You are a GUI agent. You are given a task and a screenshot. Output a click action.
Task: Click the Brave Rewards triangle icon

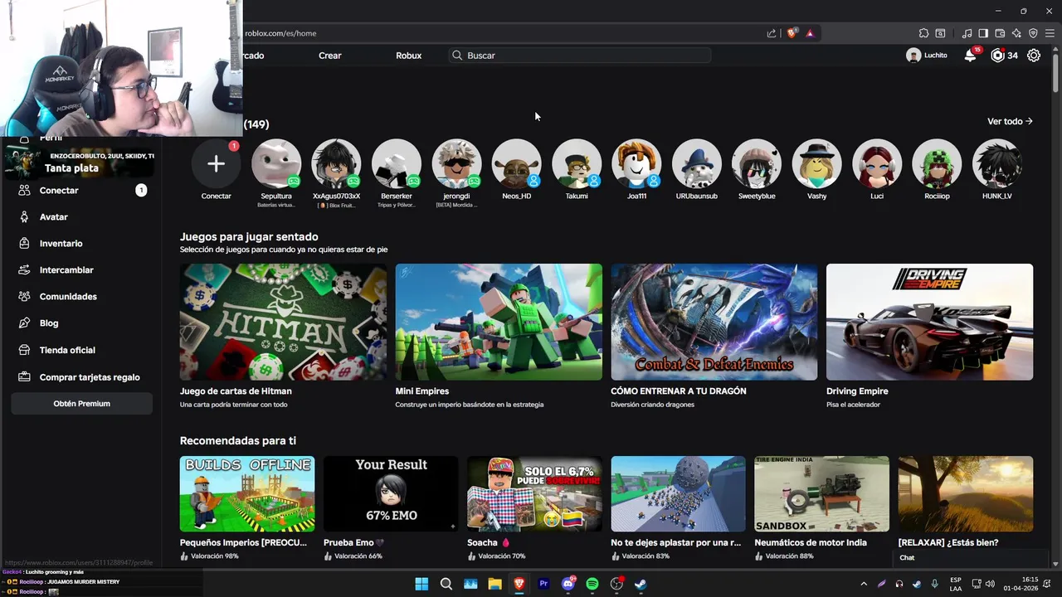coord(810,33)
